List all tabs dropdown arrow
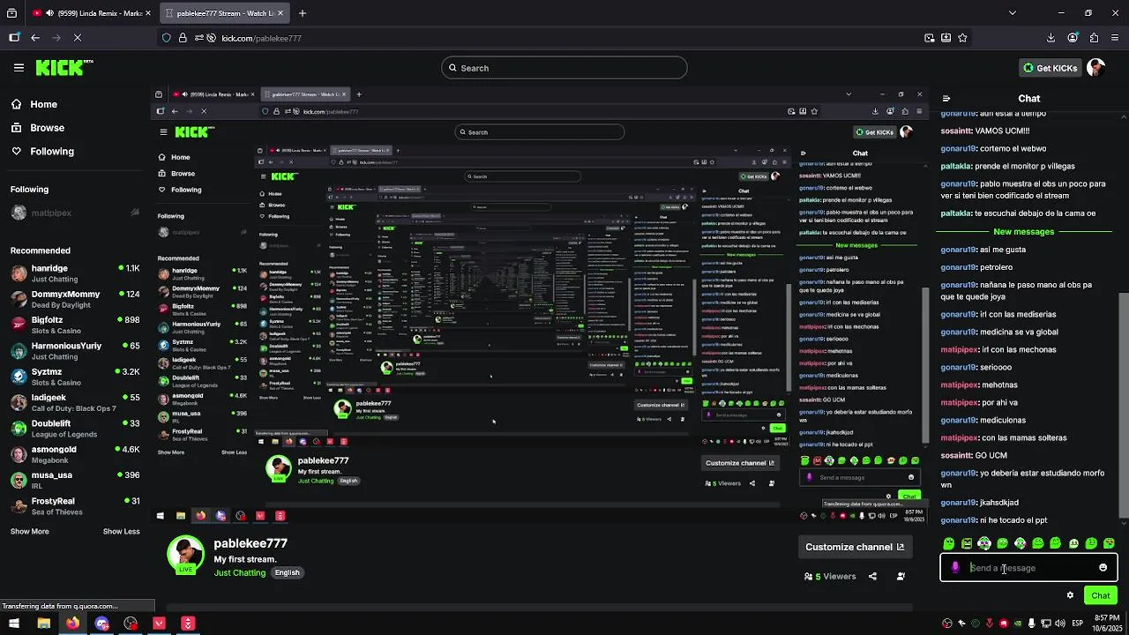1129x635 pixels. [1012, 13]
